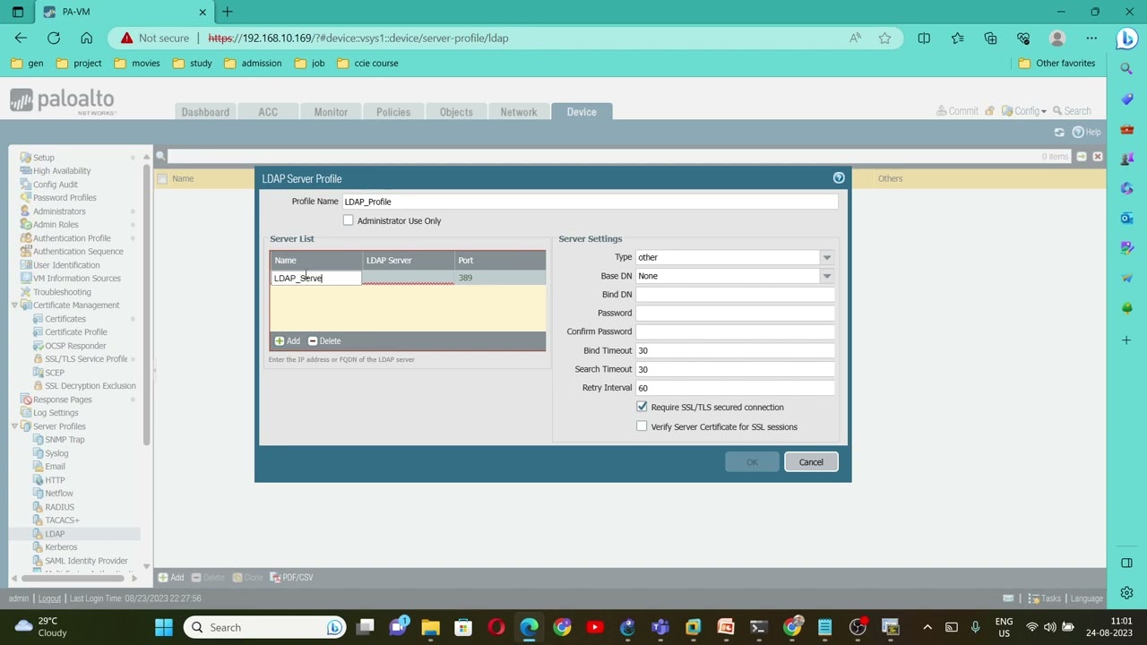Open Help from the top-right corner
Screen dimensions: 1147x645
coord(1086,132)
